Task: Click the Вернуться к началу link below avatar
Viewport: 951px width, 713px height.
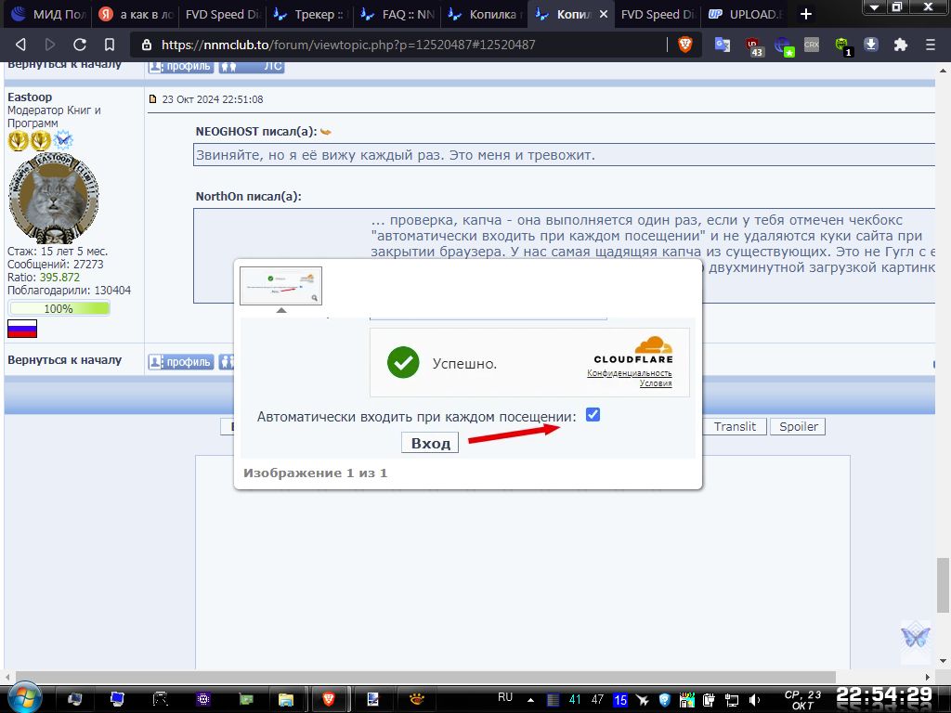Action: pyautogui.click(x=64, y=360)
